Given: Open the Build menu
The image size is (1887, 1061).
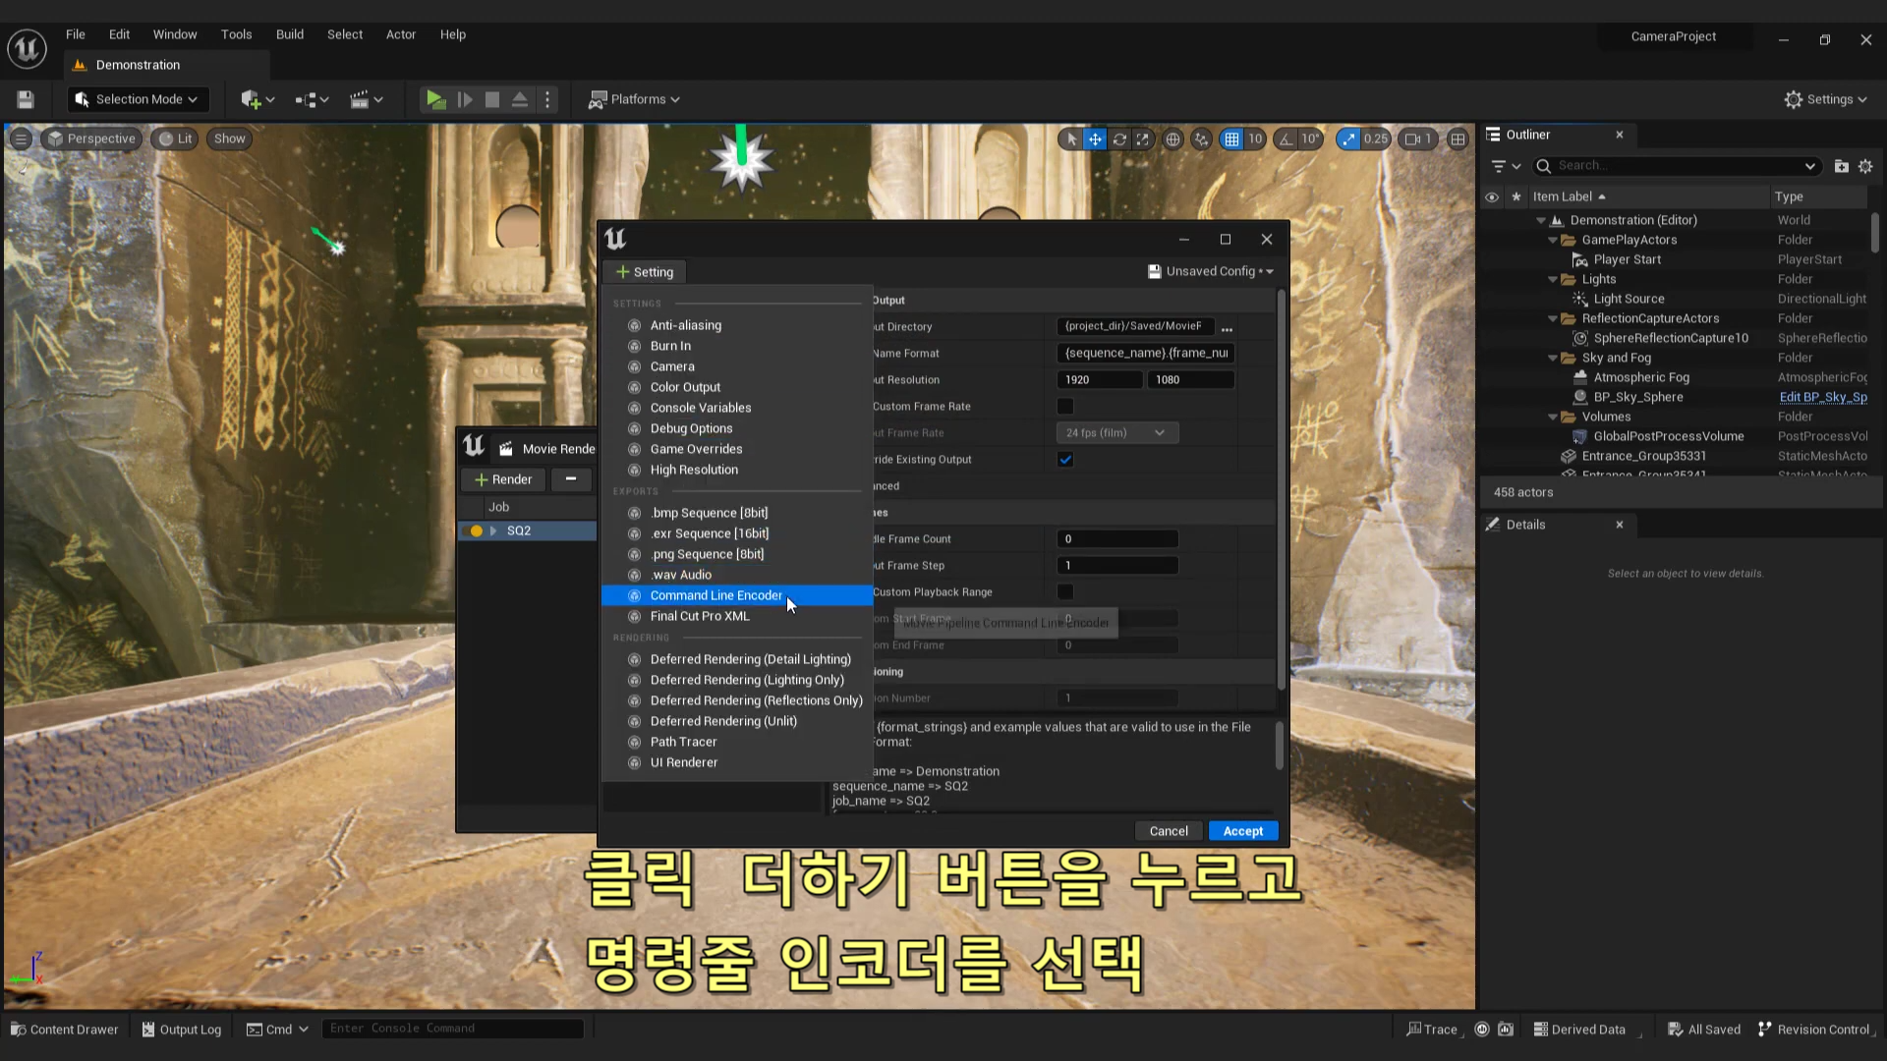Looking at the screenshot, I should (x=289, y=34).
